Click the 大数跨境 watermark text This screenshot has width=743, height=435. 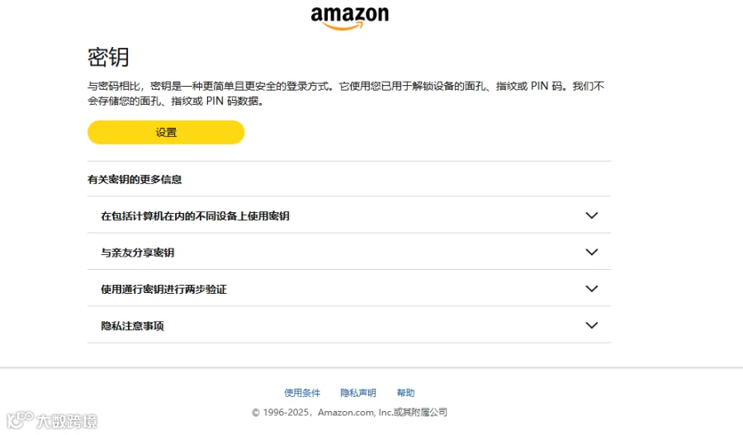point(67,421)
